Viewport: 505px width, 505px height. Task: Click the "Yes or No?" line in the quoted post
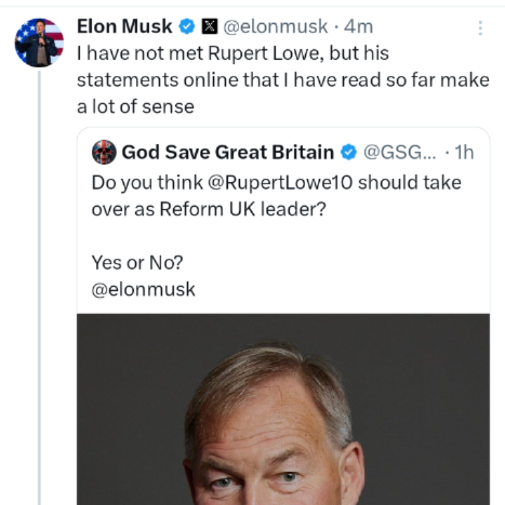[136, 262]
